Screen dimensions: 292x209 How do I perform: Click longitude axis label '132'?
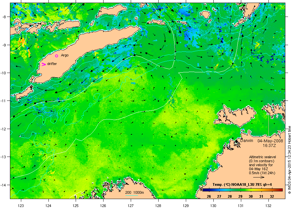(x=268, y=206)
